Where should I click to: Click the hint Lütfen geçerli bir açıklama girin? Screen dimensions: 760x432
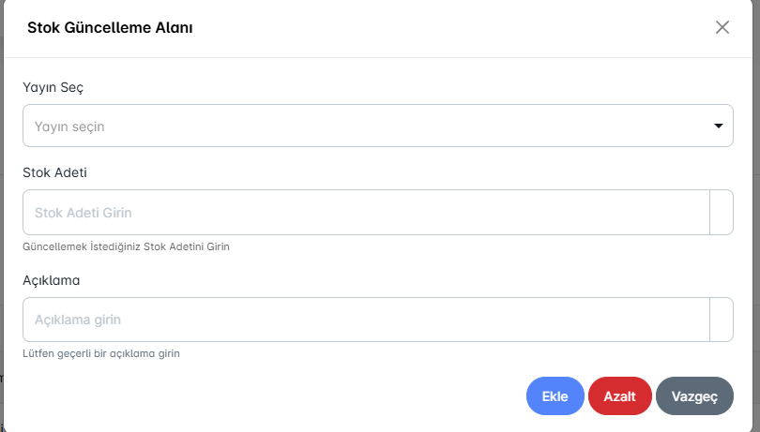(x=101, y=353)
